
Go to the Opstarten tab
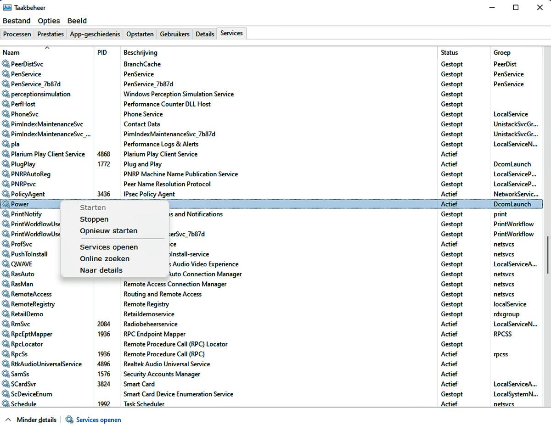pos(140,34)
